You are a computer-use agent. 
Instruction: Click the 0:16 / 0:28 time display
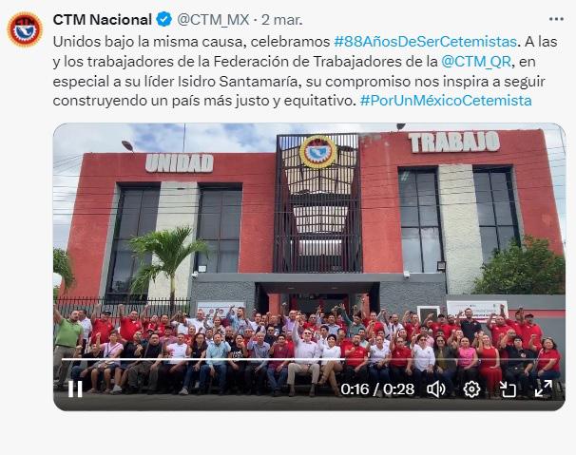(x=377, y=389)
